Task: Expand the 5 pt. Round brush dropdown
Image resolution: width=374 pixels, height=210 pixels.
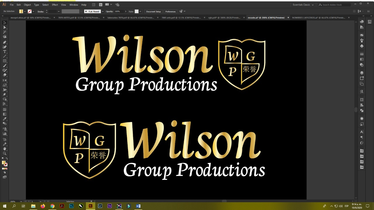Action: pyautogui.click(x=103, y=11)
